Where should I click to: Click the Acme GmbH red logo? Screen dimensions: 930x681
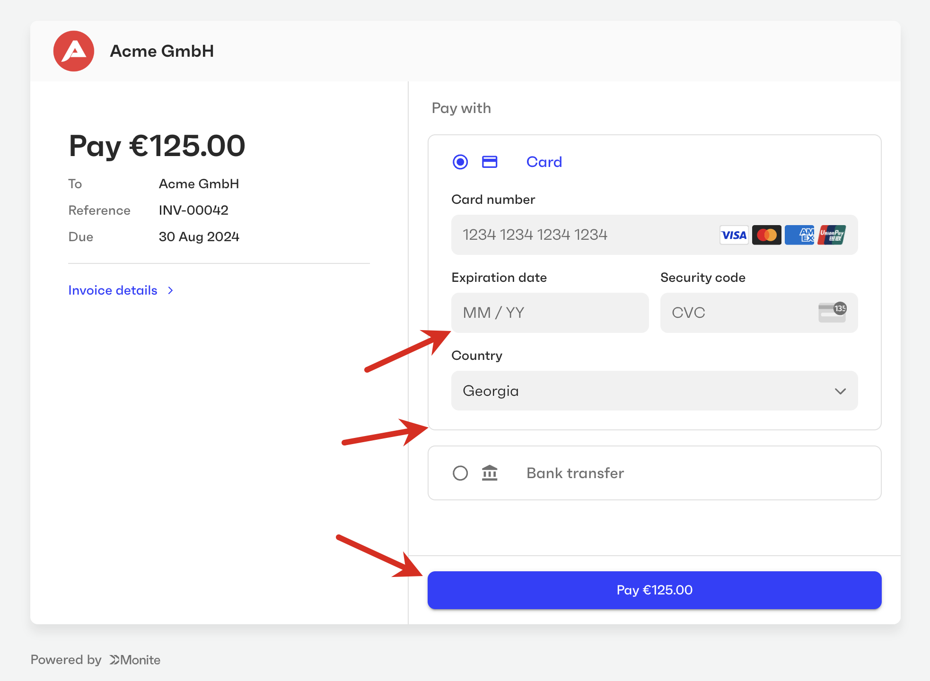click(74, 51)
